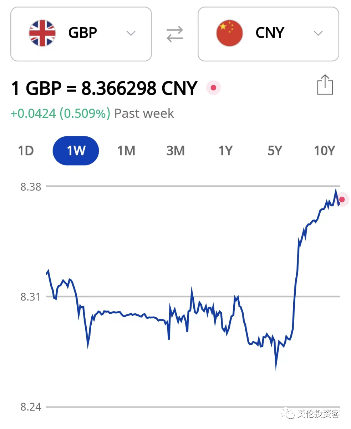Screen dimensions: 351x429
Task: Switch to the 3M time range
Action: coord(175,151)
